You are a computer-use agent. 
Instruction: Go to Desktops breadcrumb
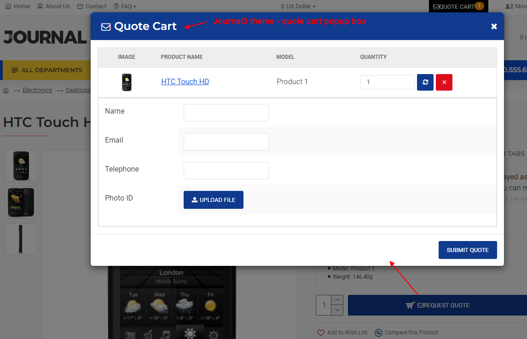tap(78, 90)
